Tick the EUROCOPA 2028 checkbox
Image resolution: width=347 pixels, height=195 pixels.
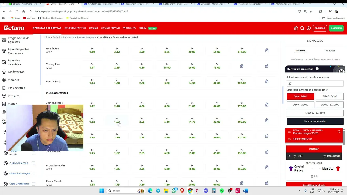[x=33, y=163]
